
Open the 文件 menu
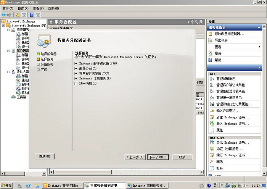[x=8, y=8]
